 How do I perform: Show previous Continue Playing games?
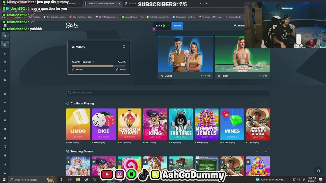coord(257,103)
